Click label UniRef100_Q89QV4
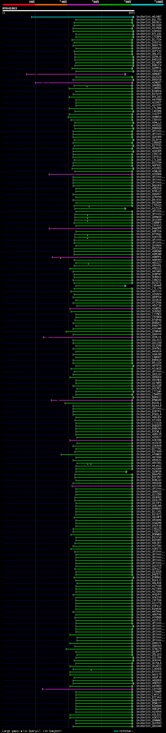The image size is (166, 733). pyautogui.click(x=149, y=377)
